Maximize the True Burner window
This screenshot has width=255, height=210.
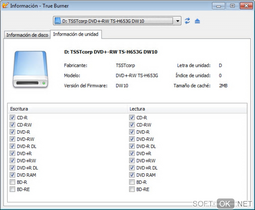[x=232, y=6]
